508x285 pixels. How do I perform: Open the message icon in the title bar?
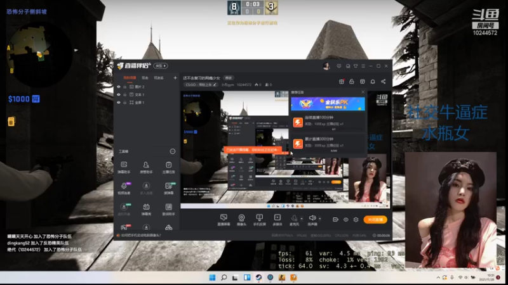(x=339, y=66)
